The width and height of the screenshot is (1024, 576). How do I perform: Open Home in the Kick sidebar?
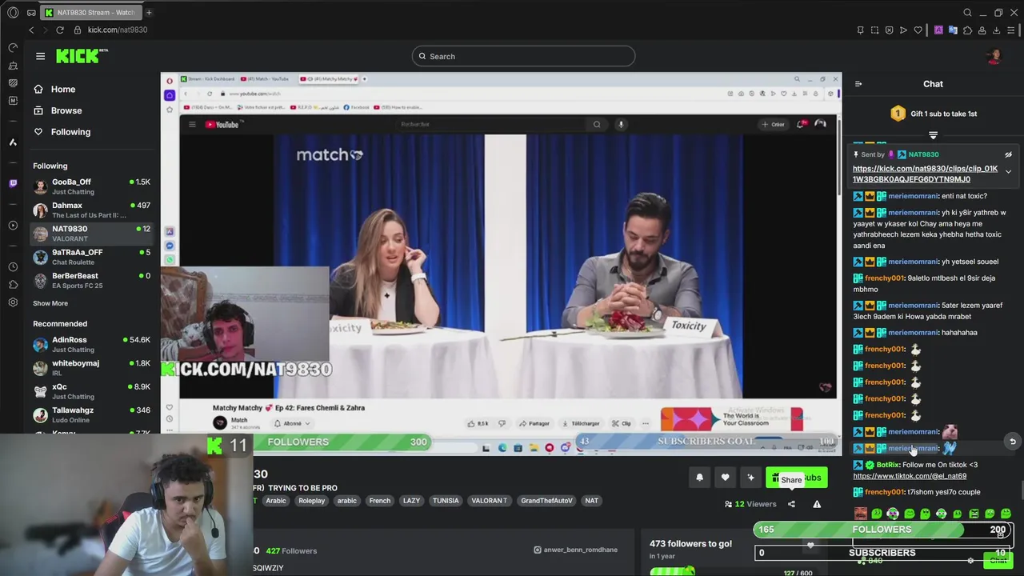pyautogui.click(x=63, y=90)
